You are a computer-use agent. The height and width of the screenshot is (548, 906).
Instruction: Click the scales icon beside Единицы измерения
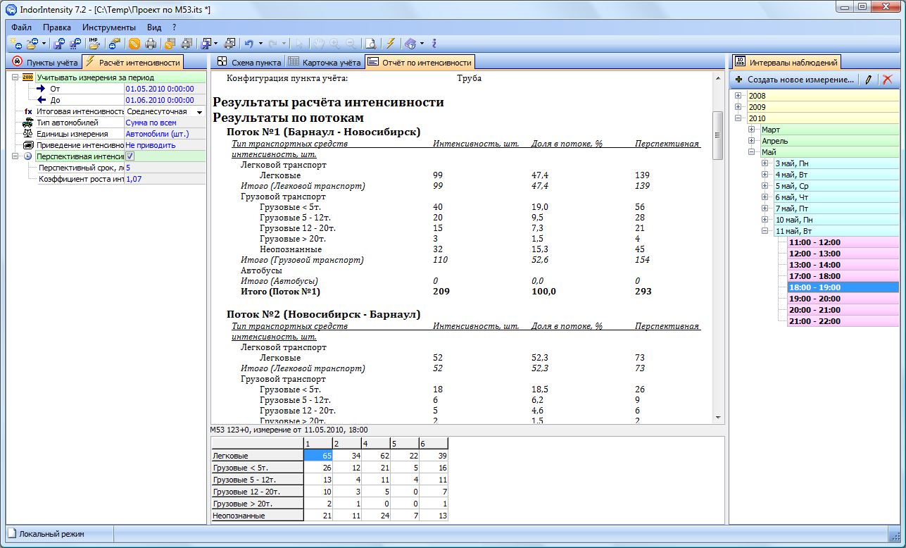tap(28, 134)
